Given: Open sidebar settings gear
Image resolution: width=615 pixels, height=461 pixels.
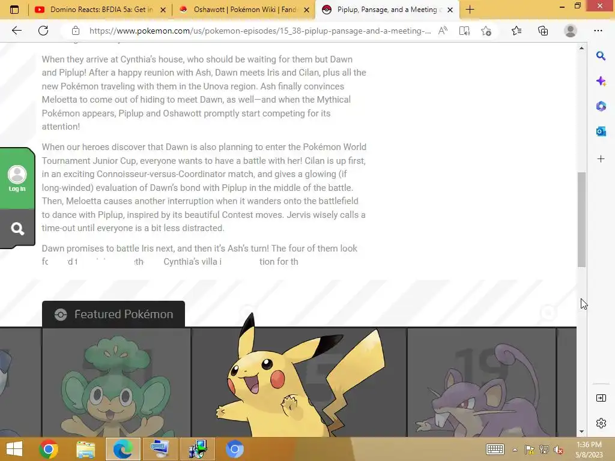Looking at the screenshot, I should pyautogui.click(x=601, y=423).
